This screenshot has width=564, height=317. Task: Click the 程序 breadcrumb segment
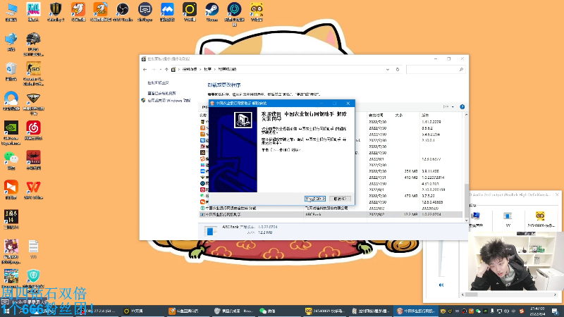click(x=207, y=69)
